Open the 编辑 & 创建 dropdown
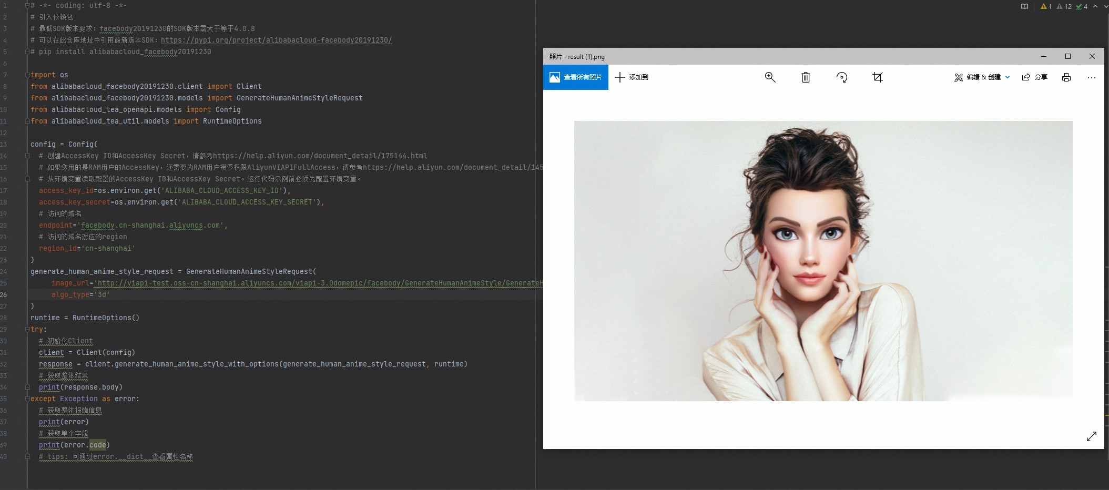 pyautogui.click(x=982, y=77)
